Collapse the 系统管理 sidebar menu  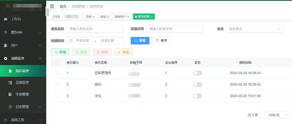(x=40, y=59)
